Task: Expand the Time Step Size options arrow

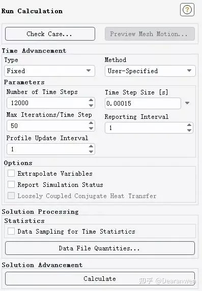Action: pyautogui.click(x=187, y=103)
